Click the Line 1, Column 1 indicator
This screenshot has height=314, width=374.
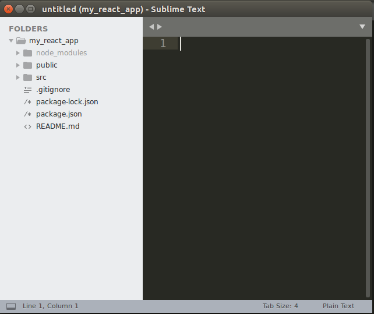click(50, 306)
